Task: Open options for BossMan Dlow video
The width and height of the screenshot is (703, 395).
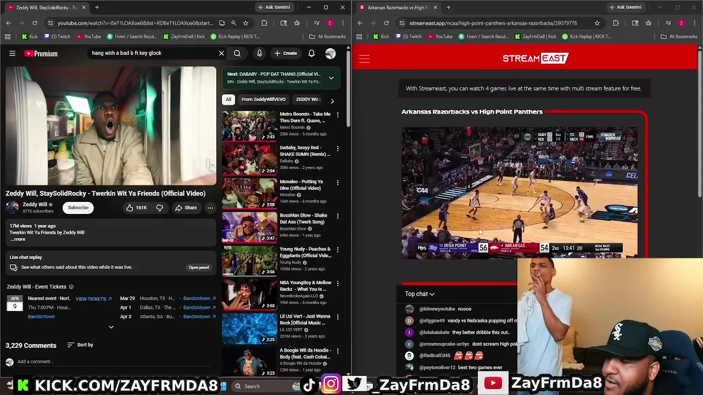Action: click(338, 216)
